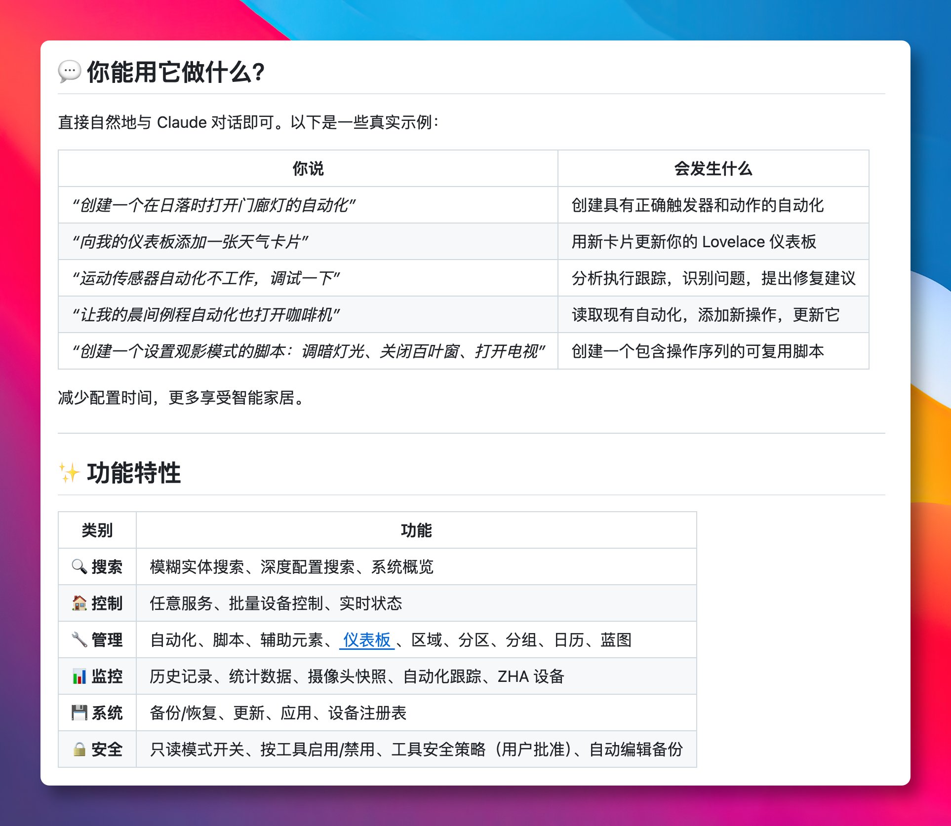Click the speech bubble icon beside 你能用它做什么

(69, 72)
